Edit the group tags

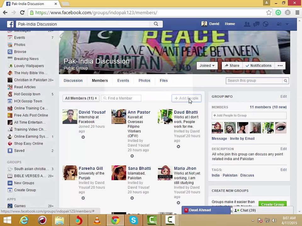(x=283, y=170)
